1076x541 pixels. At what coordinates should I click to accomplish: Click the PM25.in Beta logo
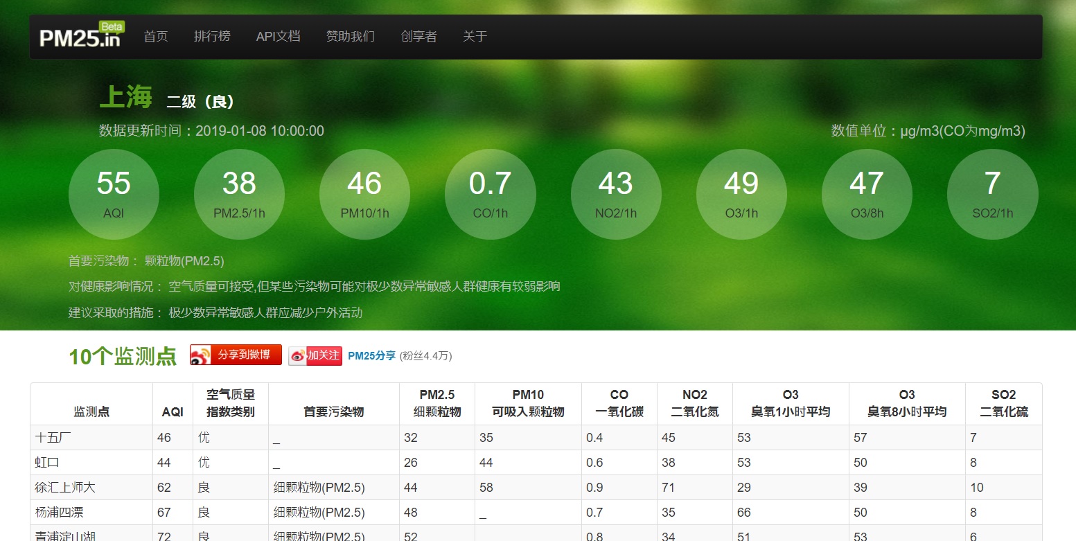80,36
